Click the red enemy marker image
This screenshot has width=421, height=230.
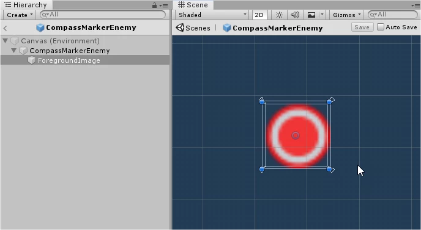(298, 136)
